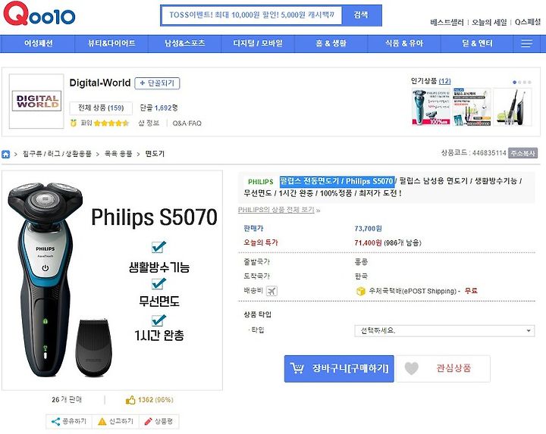The width and height of the screenshot is (546, 434).
Task: Open the first popular product thumbnail
Action: (x=431, y=106)
